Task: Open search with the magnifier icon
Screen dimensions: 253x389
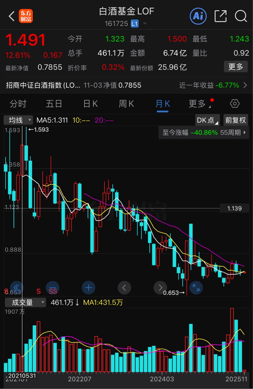Action: click(241, 16)
